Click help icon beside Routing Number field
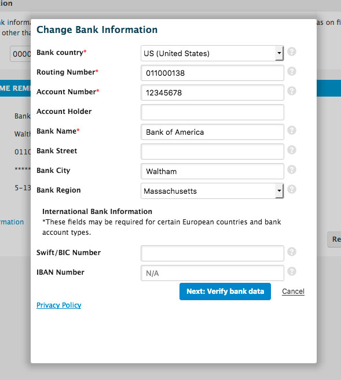This screenshot has width=341, height=380. [x=292, y=71]
